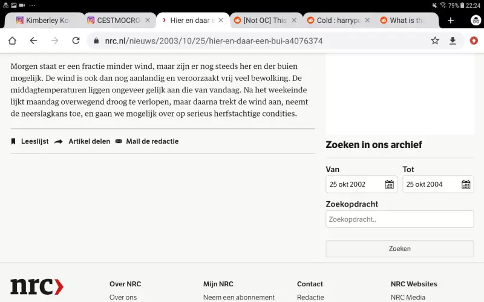This screenshot has width=484, height=302.
Task: Tap the Mail de redactie envelope icon
Action: click(119, 141)
